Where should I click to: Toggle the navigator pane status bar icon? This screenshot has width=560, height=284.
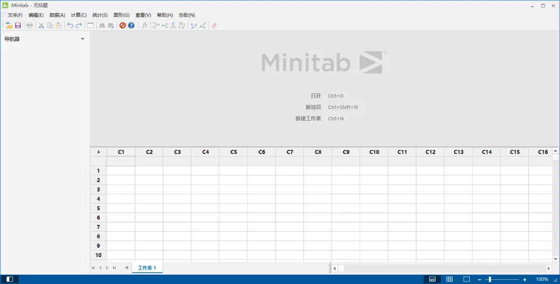pyautogui.click(x=10, y=279)
